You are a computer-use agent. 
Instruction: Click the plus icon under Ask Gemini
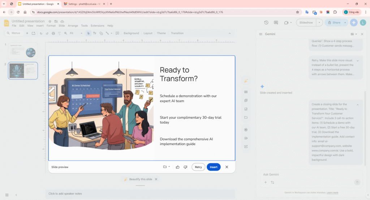(x=266, y=182)
